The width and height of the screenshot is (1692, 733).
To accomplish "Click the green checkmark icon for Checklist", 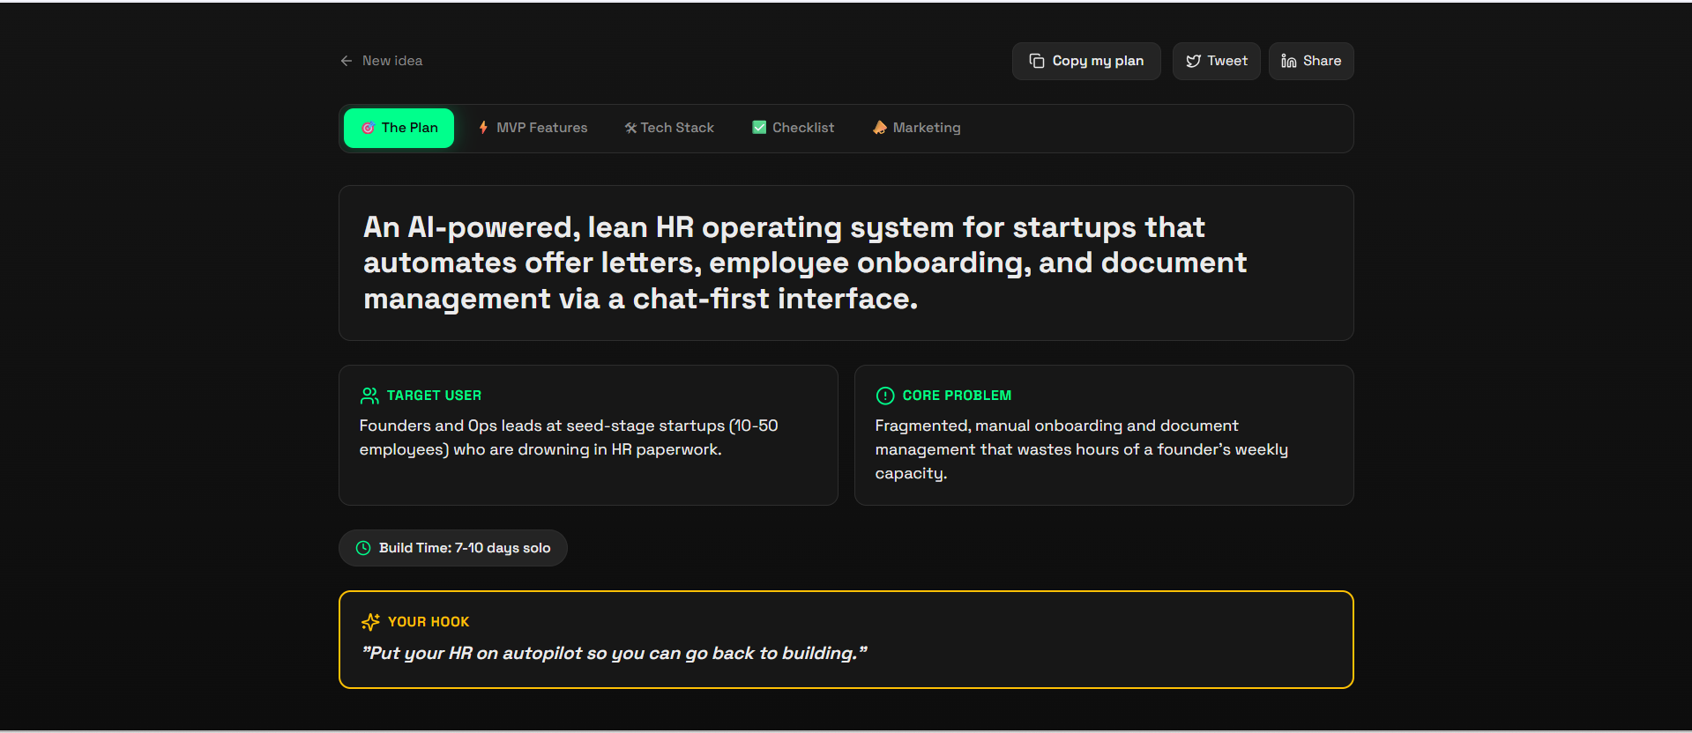I will click(x=759, y=128).
